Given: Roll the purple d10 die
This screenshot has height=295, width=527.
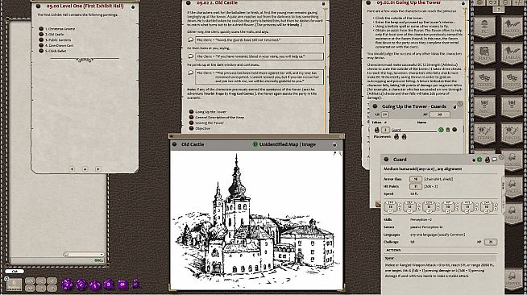Looking at the screenshot, I should (x=94, y=285).
